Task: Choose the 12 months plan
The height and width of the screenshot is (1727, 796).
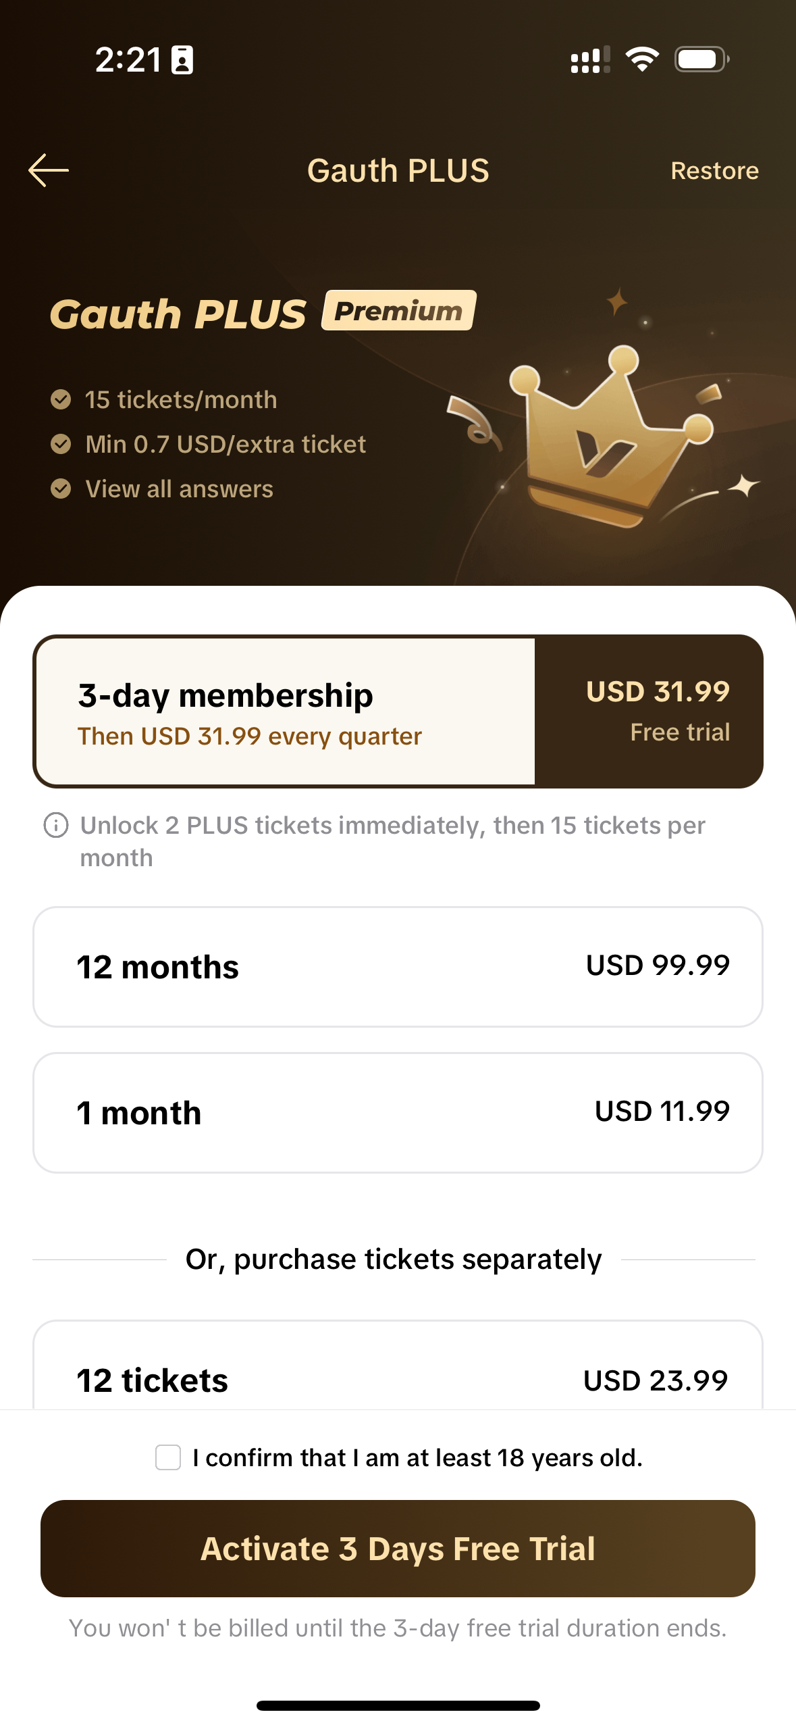Action: click(398, 967)
